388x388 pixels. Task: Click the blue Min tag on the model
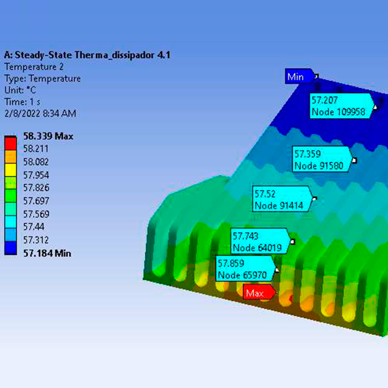[299, 76]
